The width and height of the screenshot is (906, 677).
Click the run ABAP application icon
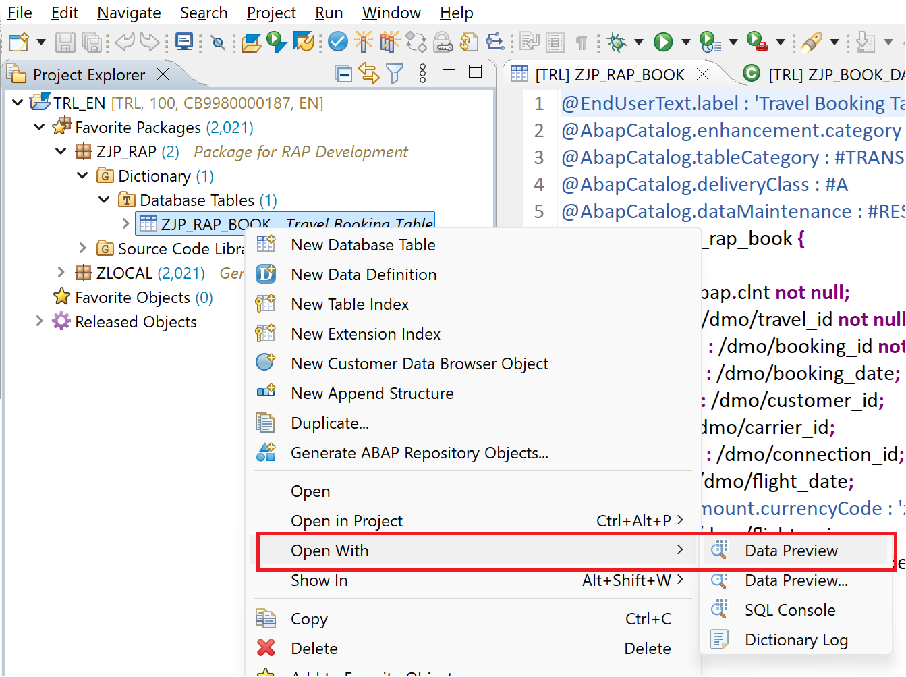point(277,42)
